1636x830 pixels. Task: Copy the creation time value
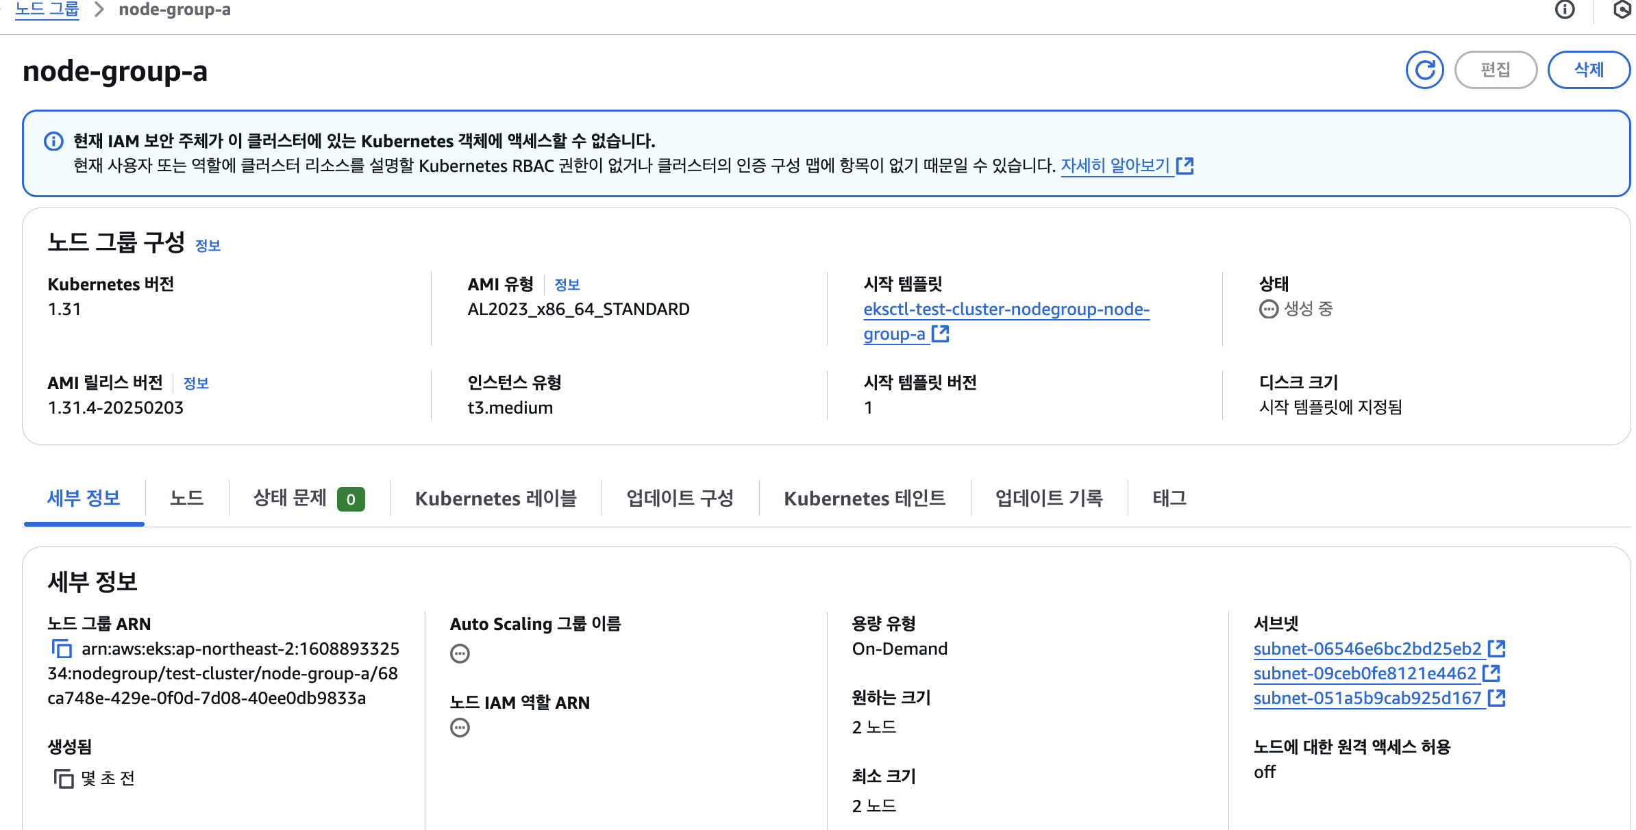click(x=64, y=779)
